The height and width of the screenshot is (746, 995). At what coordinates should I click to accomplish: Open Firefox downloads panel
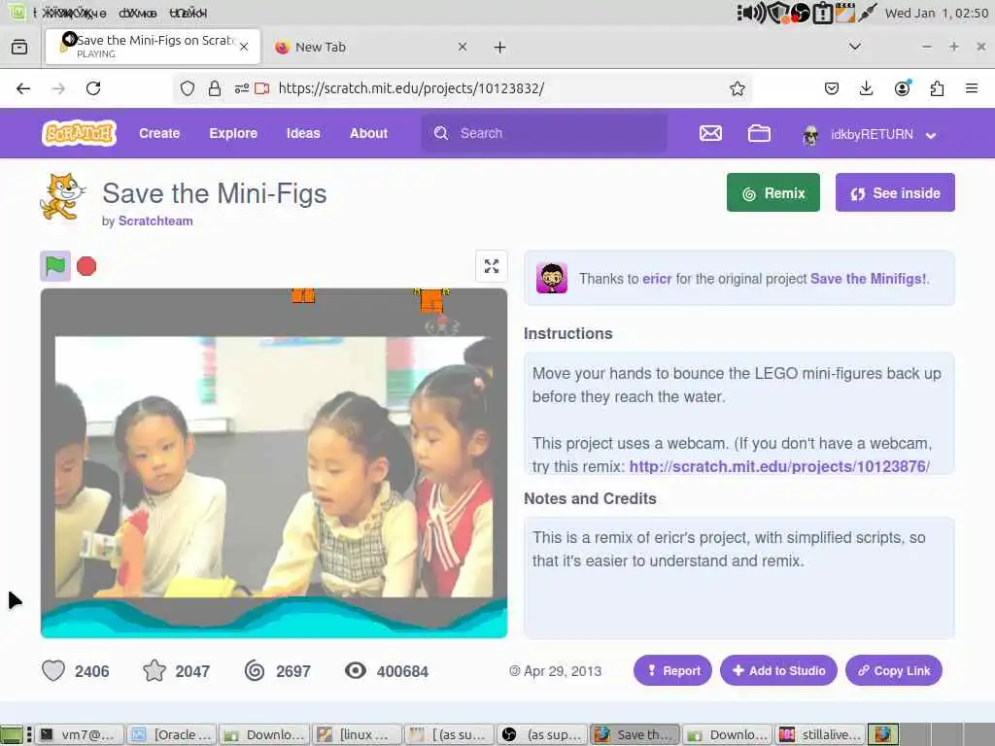click(866, 88)
